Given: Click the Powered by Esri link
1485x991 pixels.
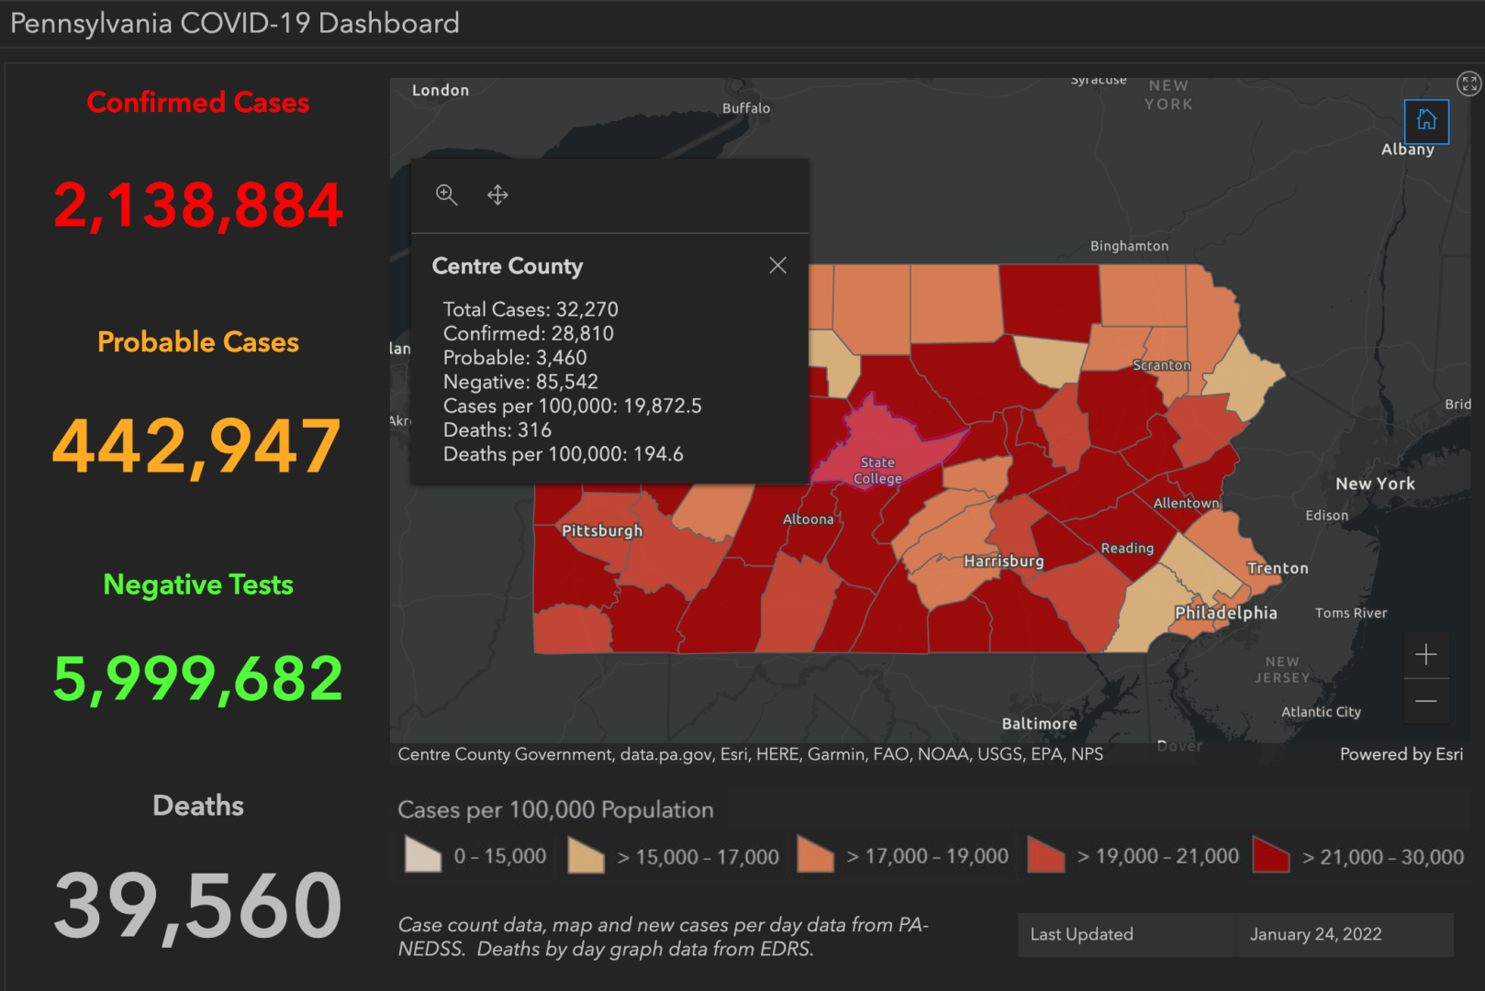Looking at the screenshot, I should pyautogui.click(x=1401, y=754).
